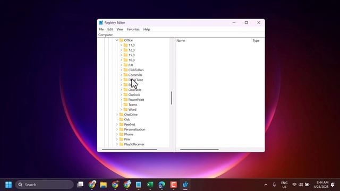Viewport: 340px width, 191px height.
Task: Select the "PeerNet" key label
Action: point(130,125)
